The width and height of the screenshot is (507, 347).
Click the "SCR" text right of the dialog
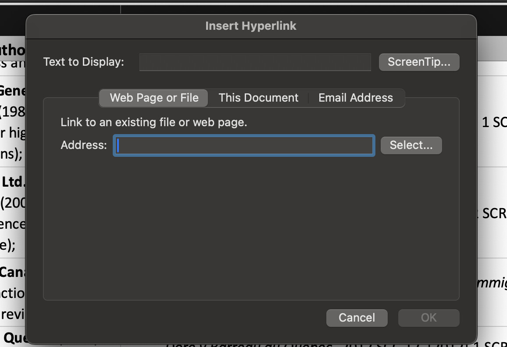coord(494,213)
